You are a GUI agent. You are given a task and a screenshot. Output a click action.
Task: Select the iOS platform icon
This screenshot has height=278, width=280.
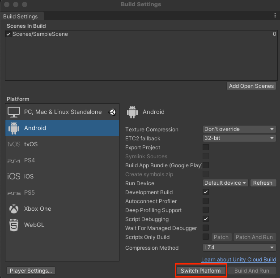[14, 176]
